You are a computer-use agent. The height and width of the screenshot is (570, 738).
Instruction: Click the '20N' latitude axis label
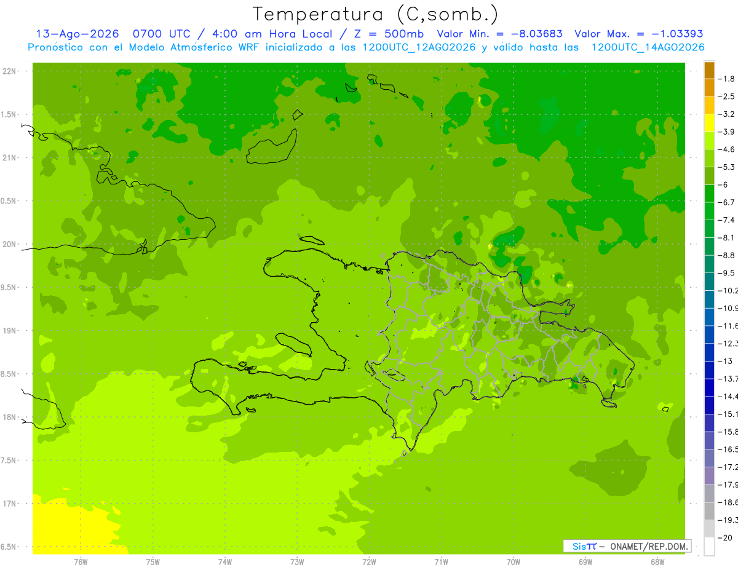(x=10, y=244)
